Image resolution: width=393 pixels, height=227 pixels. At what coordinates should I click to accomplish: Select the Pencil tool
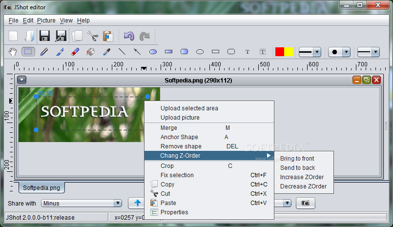point(44,52)
